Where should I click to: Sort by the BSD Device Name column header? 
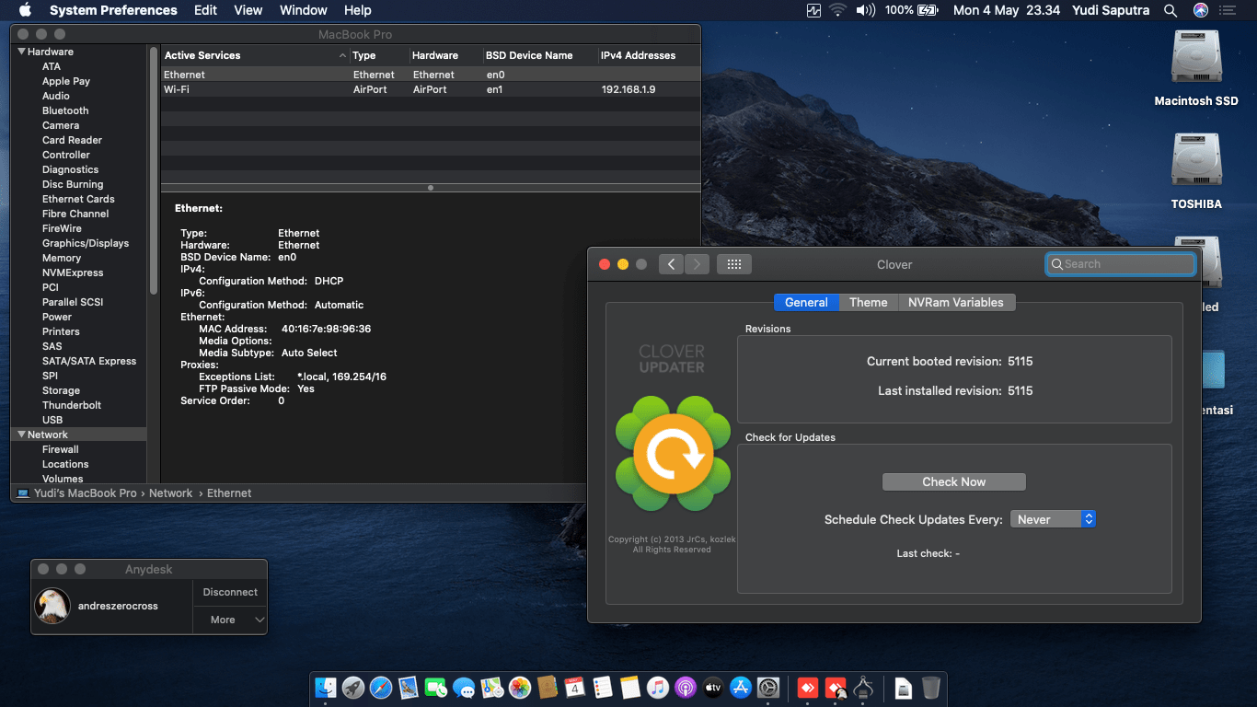(540, 55)
